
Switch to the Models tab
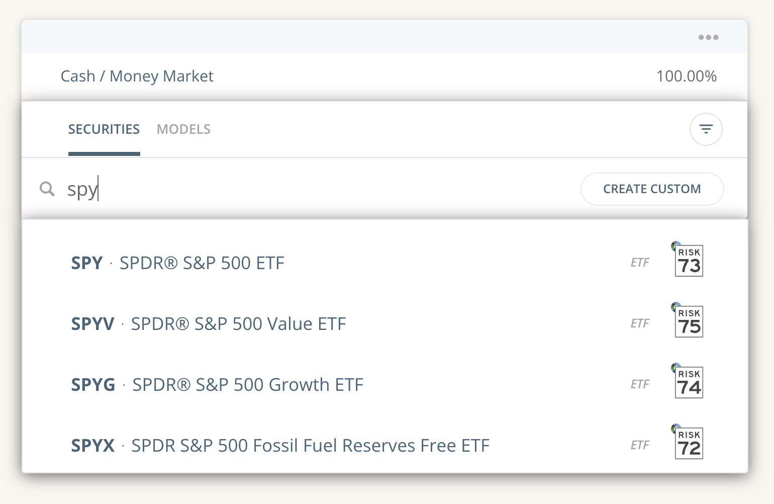(183, 129)
